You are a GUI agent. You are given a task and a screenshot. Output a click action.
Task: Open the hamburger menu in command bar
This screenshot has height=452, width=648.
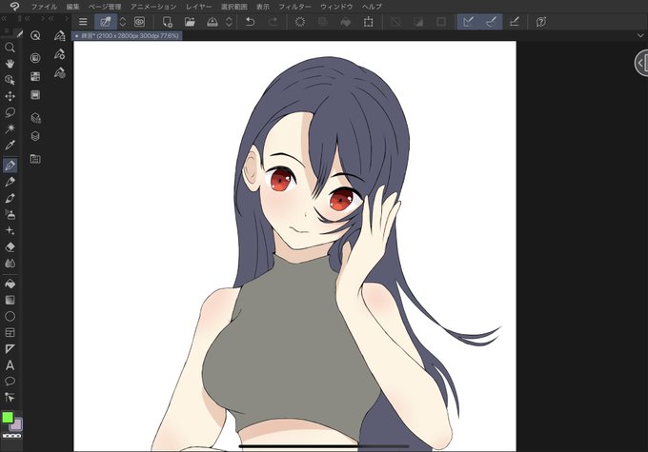tap(83, 22)
